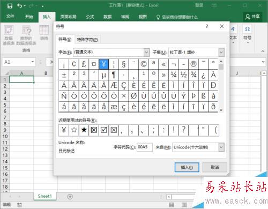The height and width of the screenshot is (209, 268).
Task: Pick the checked box ☑ recent symbol
Action: 103,130
